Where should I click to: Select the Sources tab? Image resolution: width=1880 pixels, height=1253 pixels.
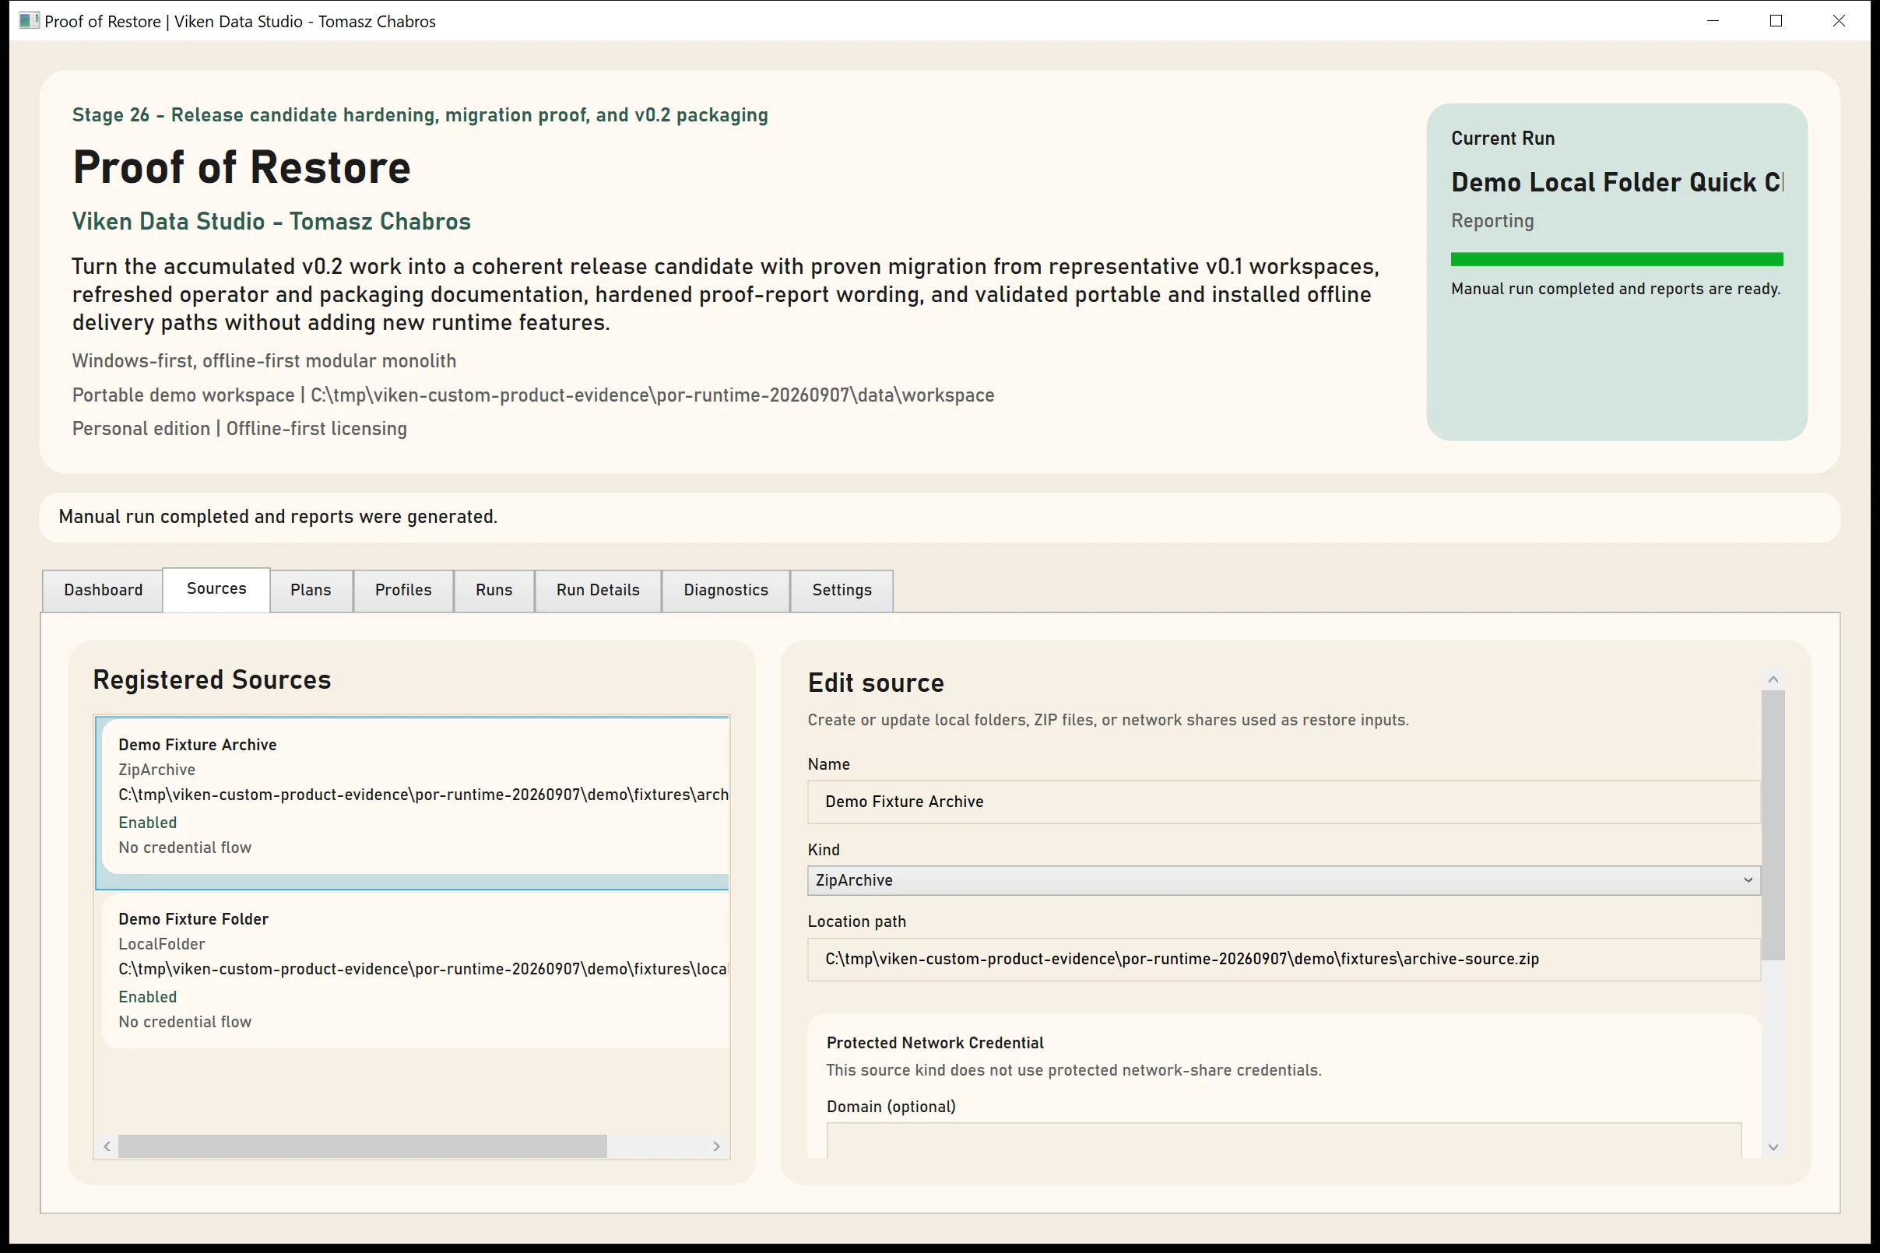[216, 589]
